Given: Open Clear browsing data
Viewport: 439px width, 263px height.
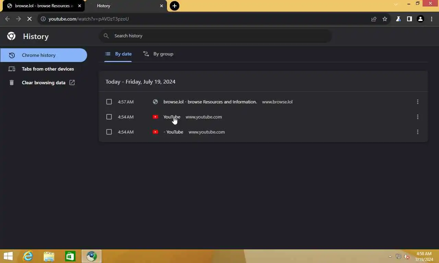Looking at the screenshot, I should [44, 83].
